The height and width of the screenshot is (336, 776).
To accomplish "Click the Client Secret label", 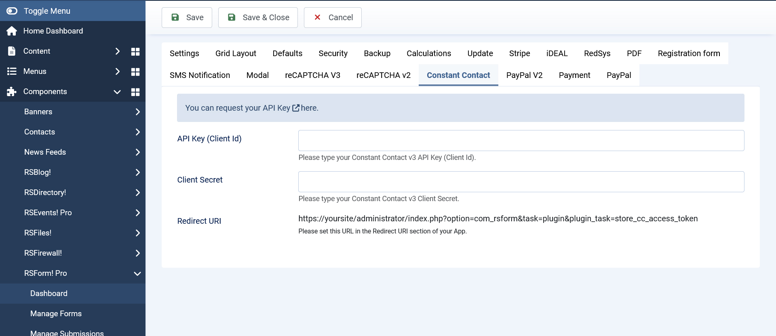I will pyautogui.click(x=200, y=180).
